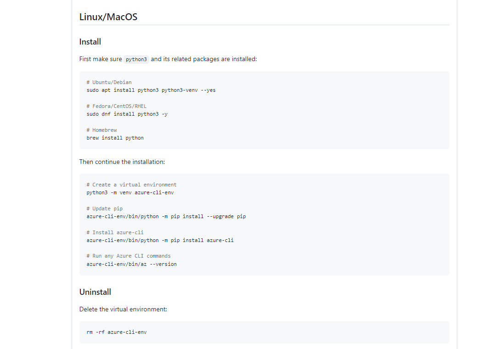
Task: Click the rm -rf azure-cli-env command
Action: pyautogui.click(x=116, y=332)
